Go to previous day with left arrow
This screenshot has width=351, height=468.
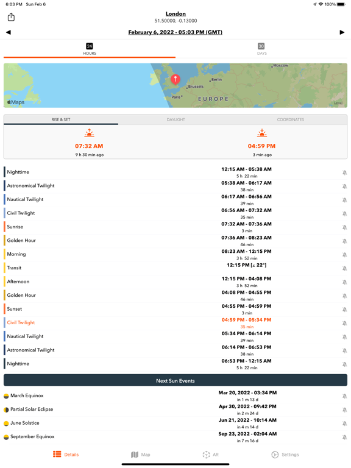(x=9, y=32)
